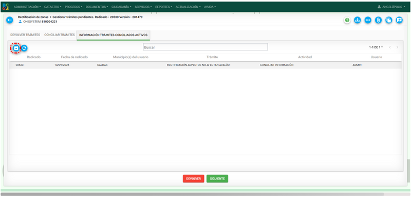Image resolution: width=411 pixels, height=198 pixels.
Task: Sort by Radicado column header
Action: (33, 57)
